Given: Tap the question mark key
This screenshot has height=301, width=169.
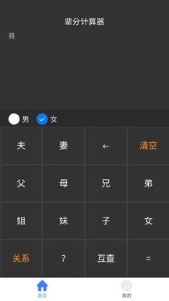Looking at the screenshot, I should [63, 259].
